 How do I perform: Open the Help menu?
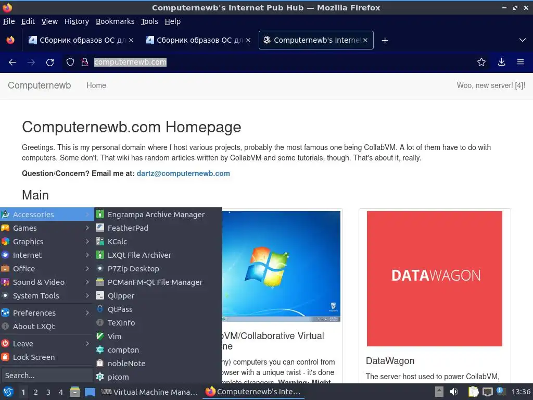pos(173,21)
